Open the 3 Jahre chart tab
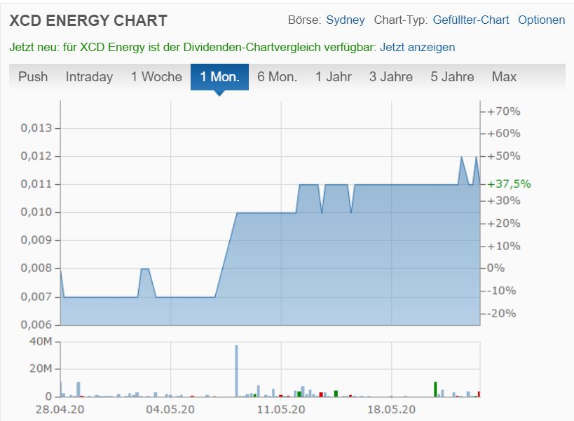574x421 pixels. pos(391,77)
